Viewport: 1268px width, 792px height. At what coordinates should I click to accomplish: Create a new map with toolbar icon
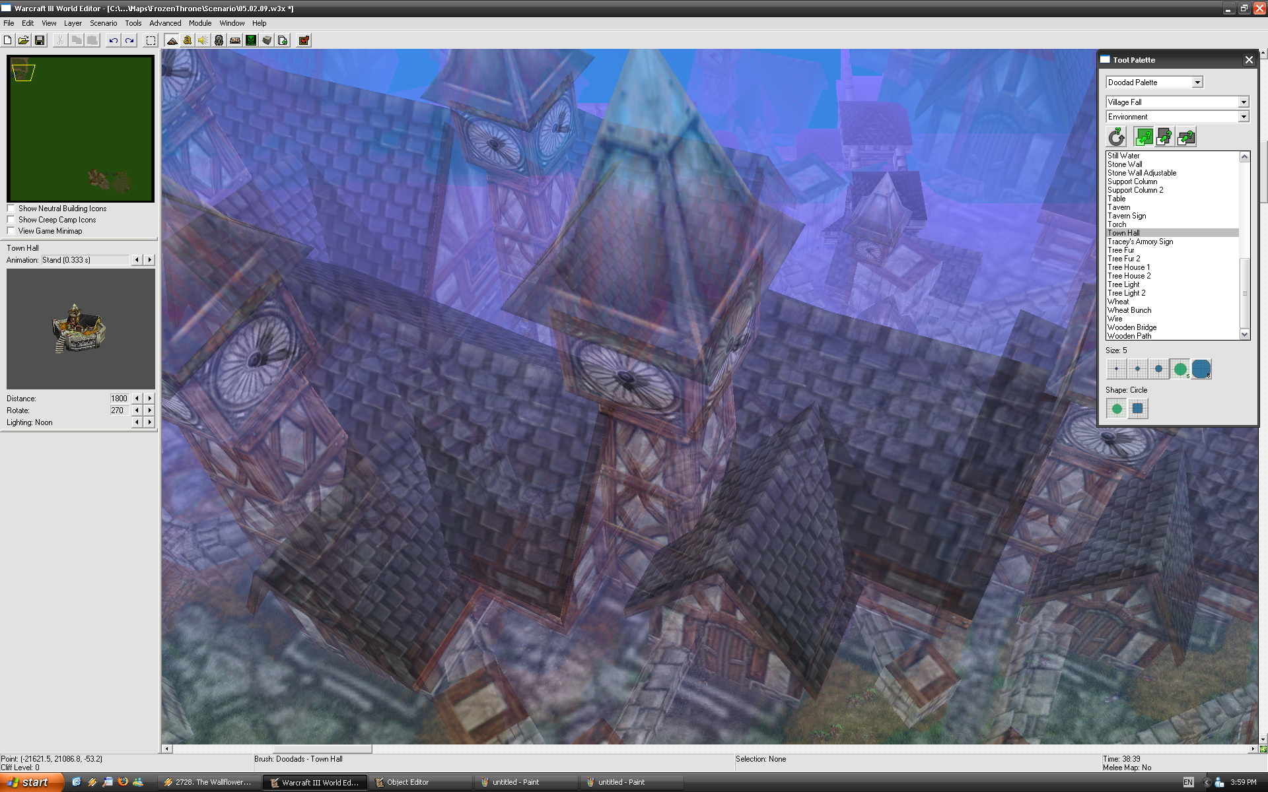pyautogui.click(x=8, y=40)
